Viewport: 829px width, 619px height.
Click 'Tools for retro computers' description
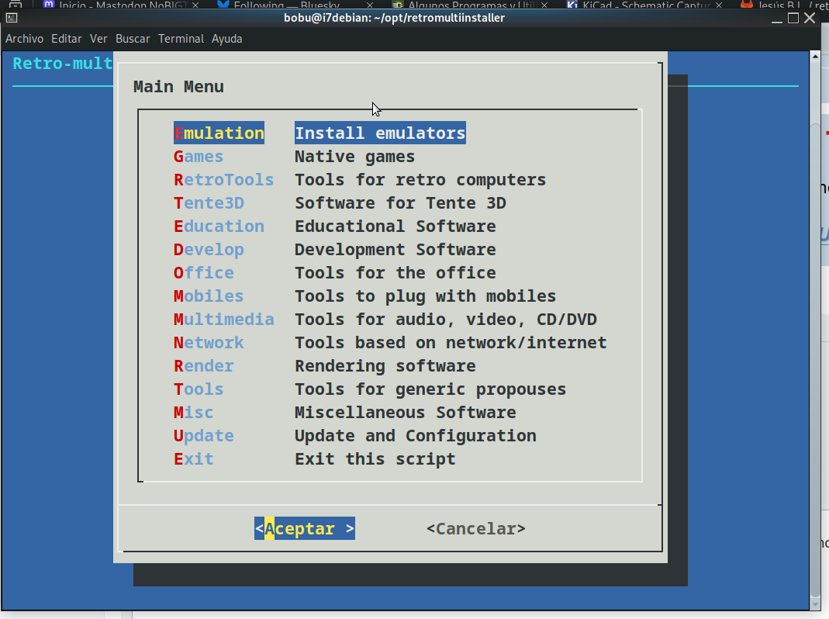pos(420,180)
